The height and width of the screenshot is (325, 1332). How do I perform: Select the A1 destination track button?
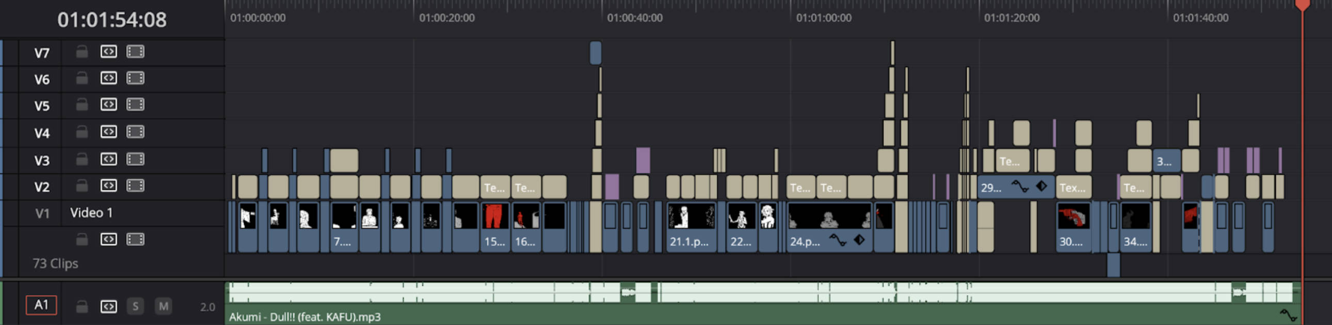(x=41, y=305)
